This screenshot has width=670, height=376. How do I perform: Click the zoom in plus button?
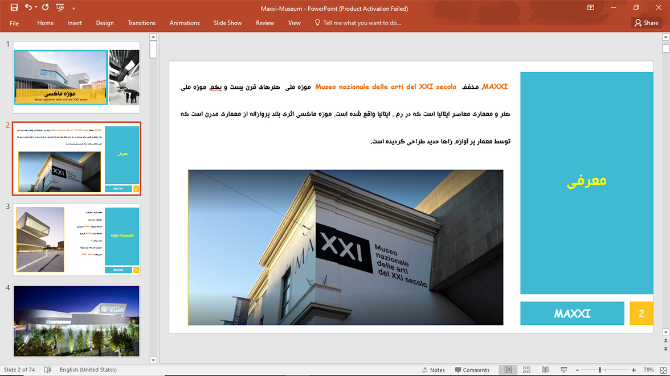point(634,370)
